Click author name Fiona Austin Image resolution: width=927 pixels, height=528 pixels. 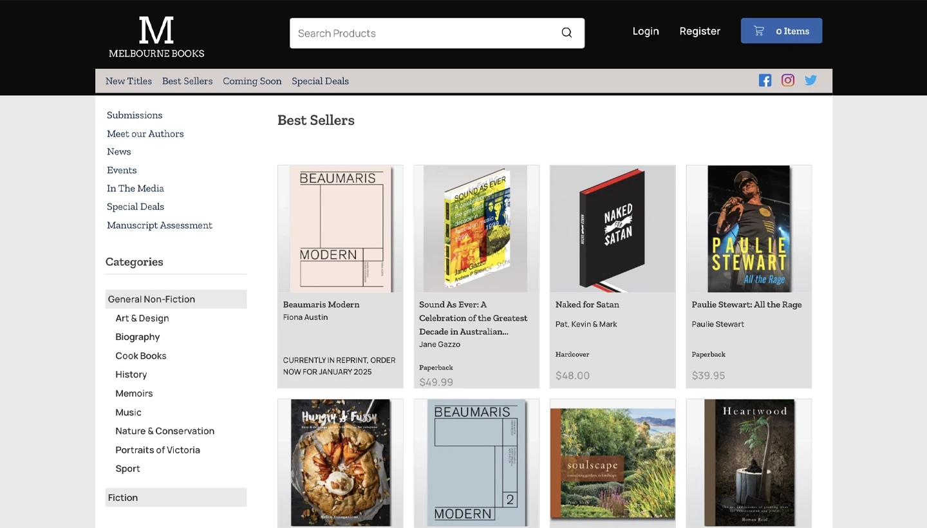tap(305, 317)
